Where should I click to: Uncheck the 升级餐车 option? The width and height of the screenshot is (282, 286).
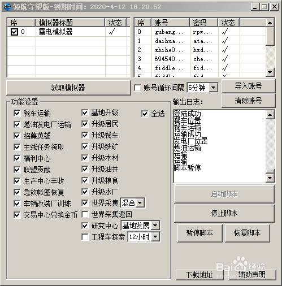point(85,135)
